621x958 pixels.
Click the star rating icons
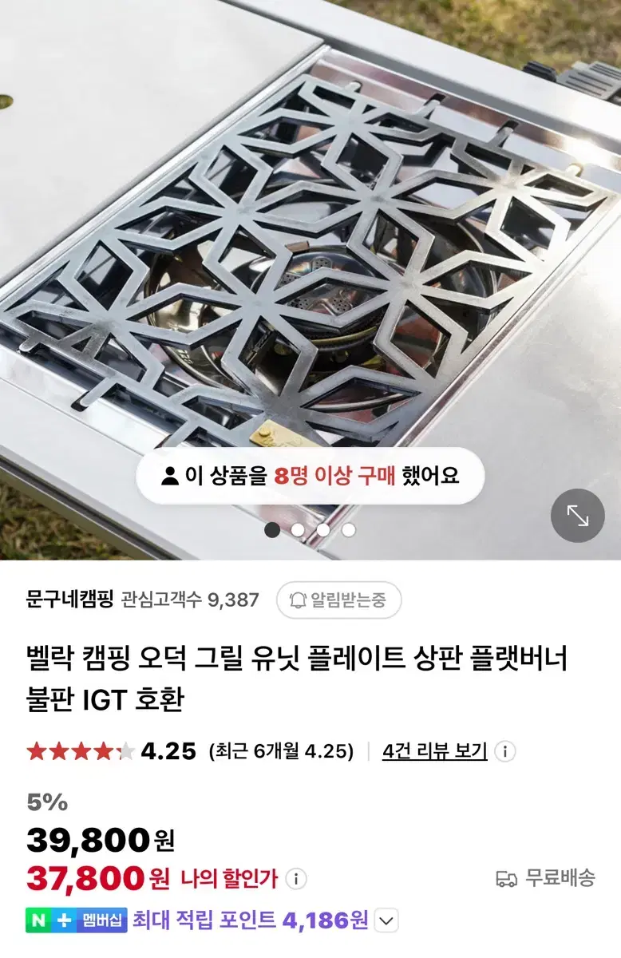coord(80,751)
